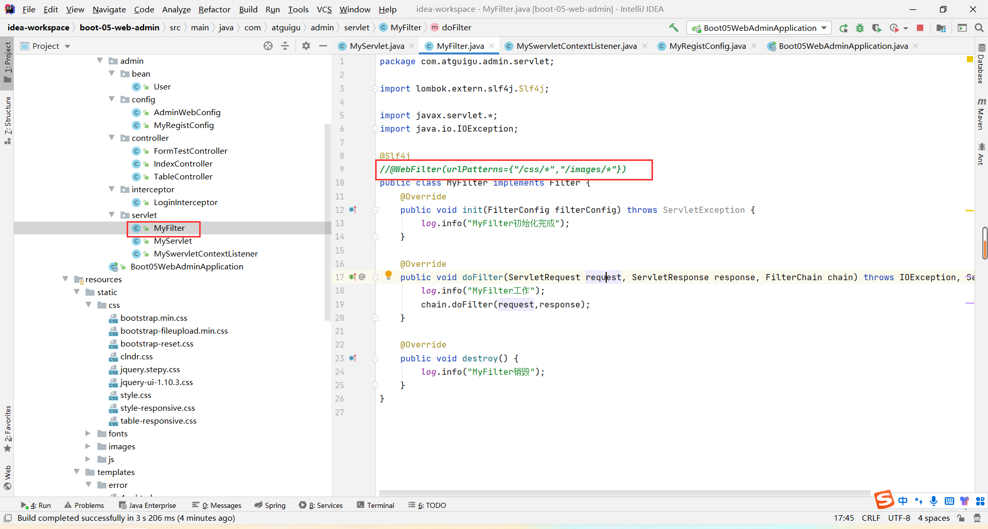This screenshot has height=529, width=988.
Task: Start debugging with the bug icon
Action: click(860, 28)
